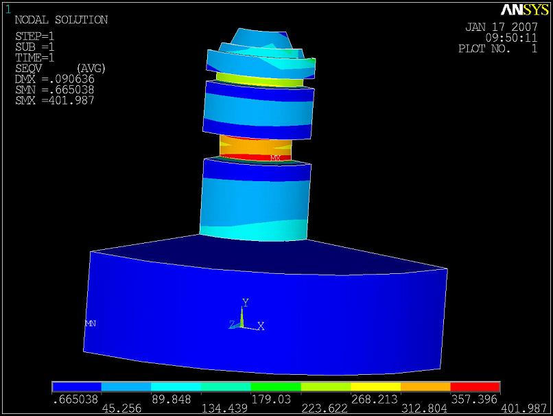Click the MX maximum stress marker
This screenshot has height=416, width=553.
(x=275, y=158)
